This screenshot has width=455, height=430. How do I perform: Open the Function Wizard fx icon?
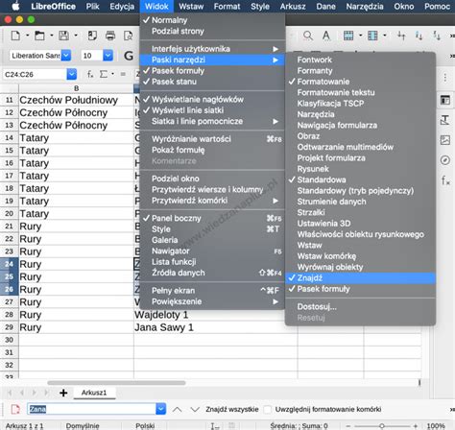[x=90, y=74]
